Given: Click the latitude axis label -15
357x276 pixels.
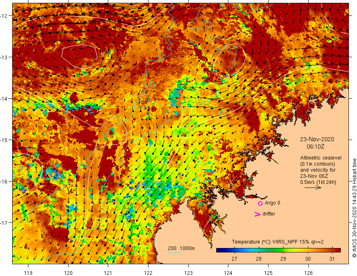Looking at the screenshot, I should (x=4, y=140).
